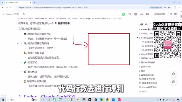
Task: Click the copy document icon in header
Action: pos(135,14)
